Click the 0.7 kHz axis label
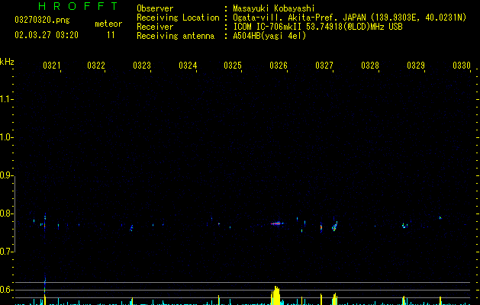Viewport: 480px width, 305px height. (x=7, y=252)
